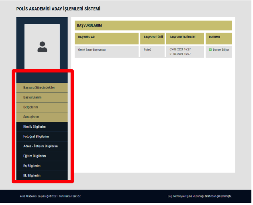
Task: Select Fotoğraf Bilgilerim menu entry
Action: (x=36, y=137)
